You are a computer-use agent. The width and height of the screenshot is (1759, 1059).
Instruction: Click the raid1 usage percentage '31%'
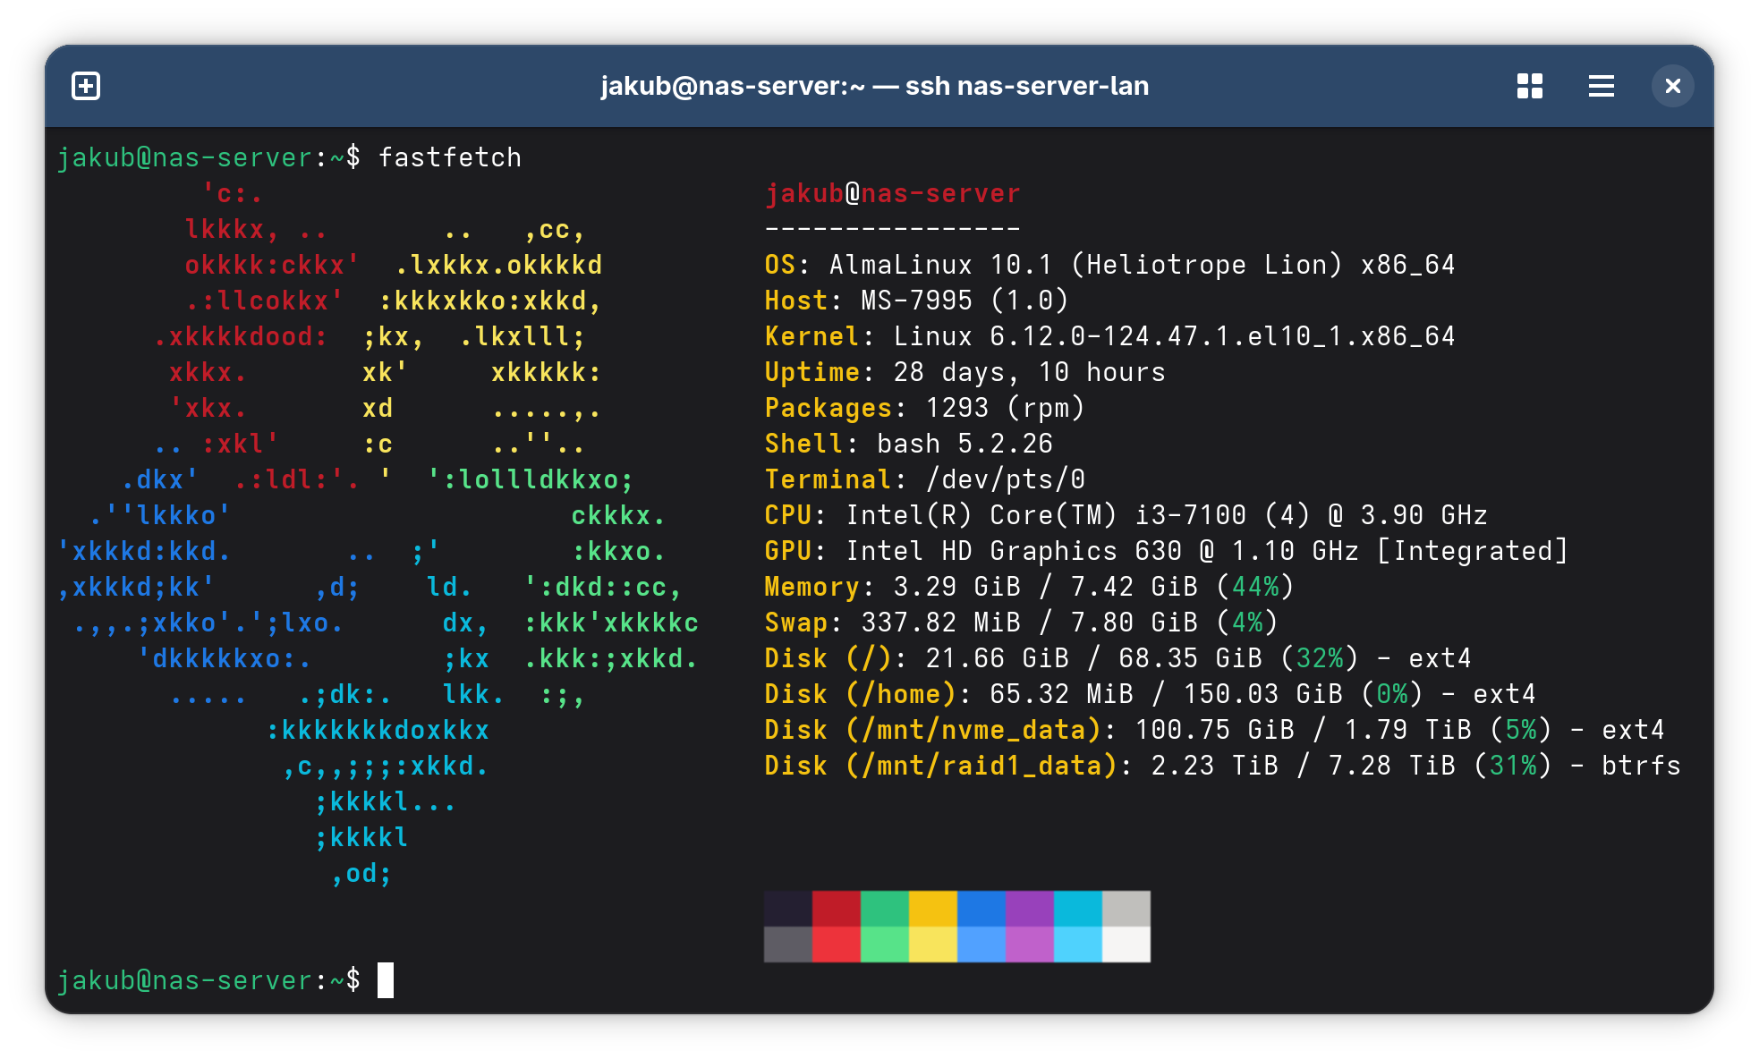pyautogui.click(x=1512, y=766)
